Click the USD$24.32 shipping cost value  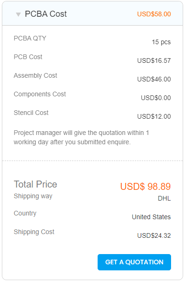(x=154, y=235)
